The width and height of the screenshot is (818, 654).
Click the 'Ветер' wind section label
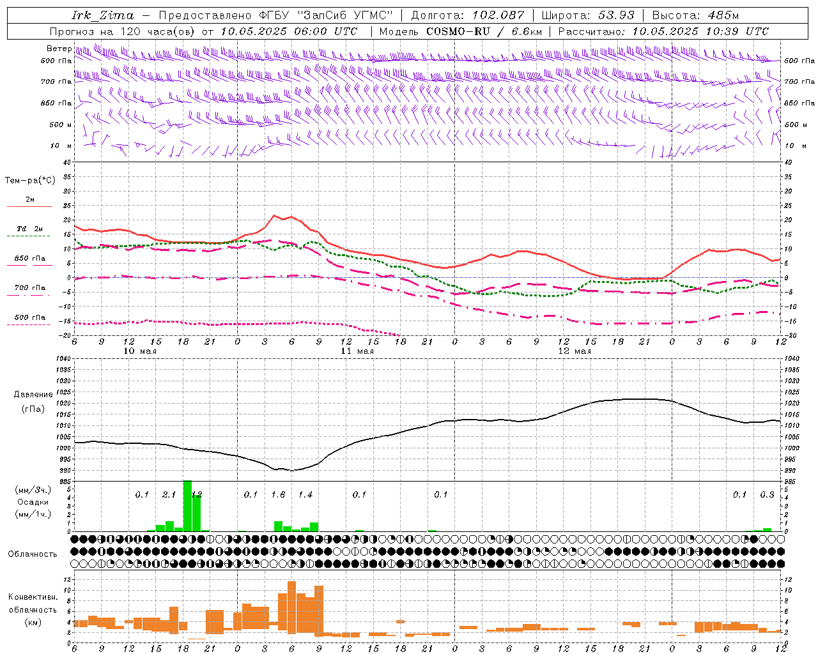[x=59, y=49]
